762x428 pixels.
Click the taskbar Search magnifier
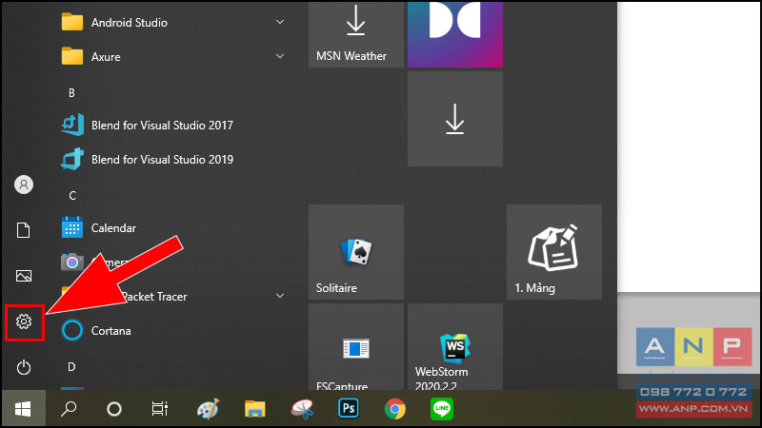pyautogui.click(x=69, y=409)
